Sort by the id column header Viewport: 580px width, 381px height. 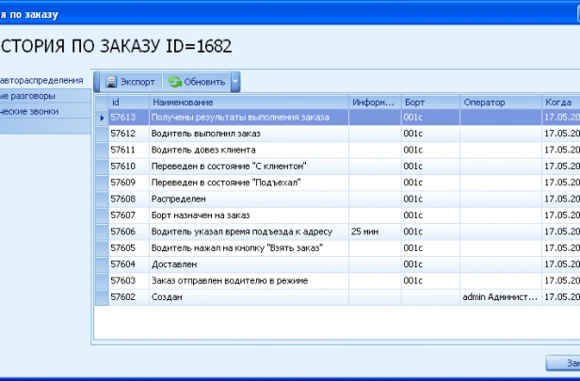(128, 102)
